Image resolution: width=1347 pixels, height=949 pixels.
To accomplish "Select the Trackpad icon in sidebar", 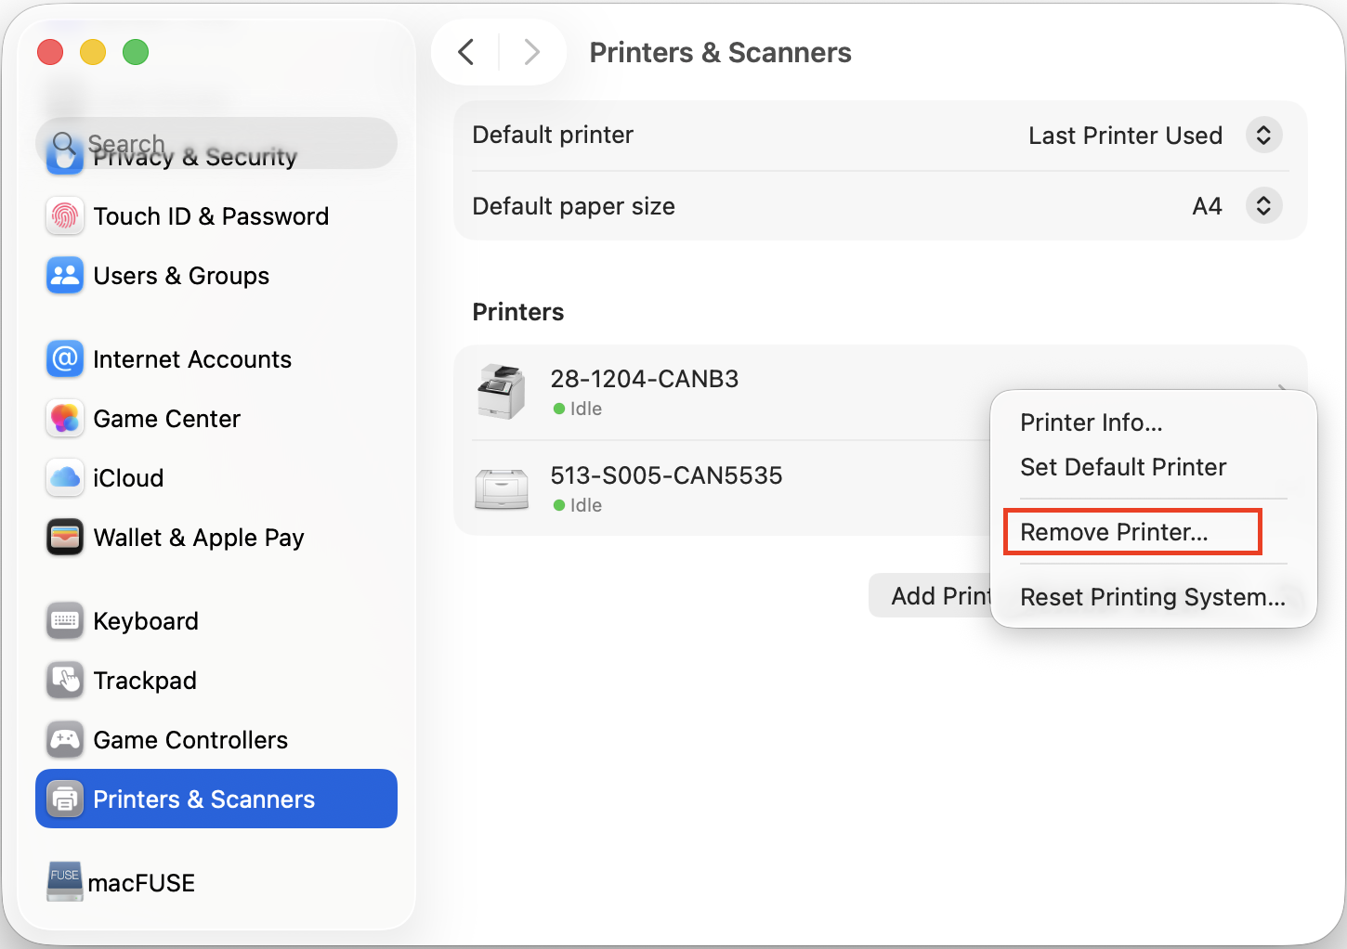I will [65, 681].
